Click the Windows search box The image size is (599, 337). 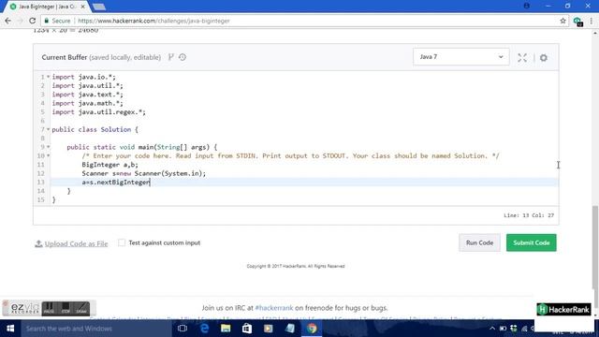pyautogui.click(x=95, y=329)
